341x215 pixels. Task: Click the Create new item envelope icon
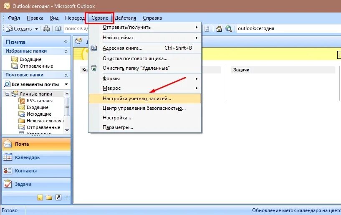coord(9,28)
